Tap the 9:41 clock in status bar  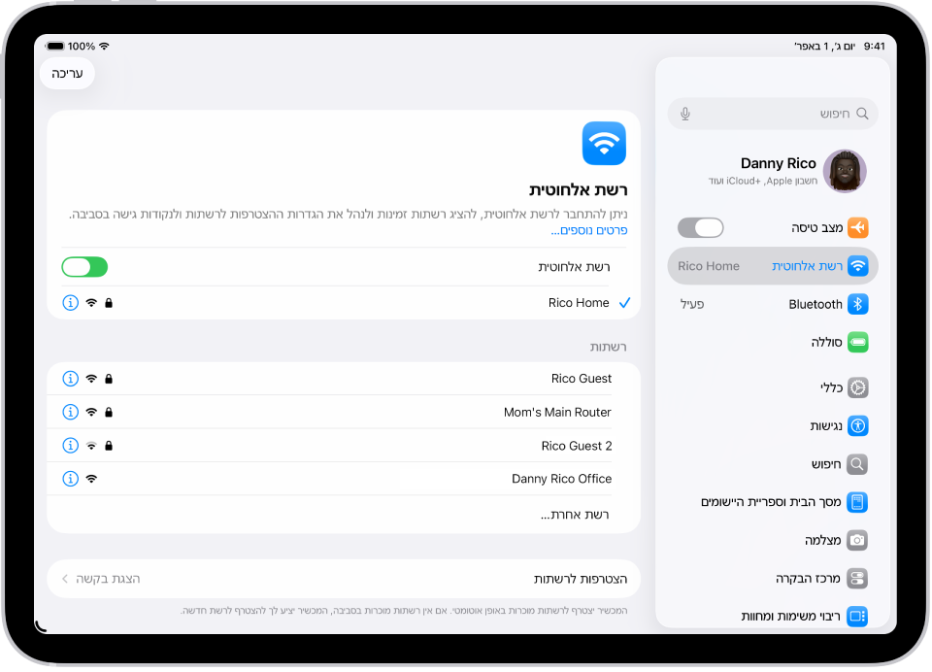[875, 46]
